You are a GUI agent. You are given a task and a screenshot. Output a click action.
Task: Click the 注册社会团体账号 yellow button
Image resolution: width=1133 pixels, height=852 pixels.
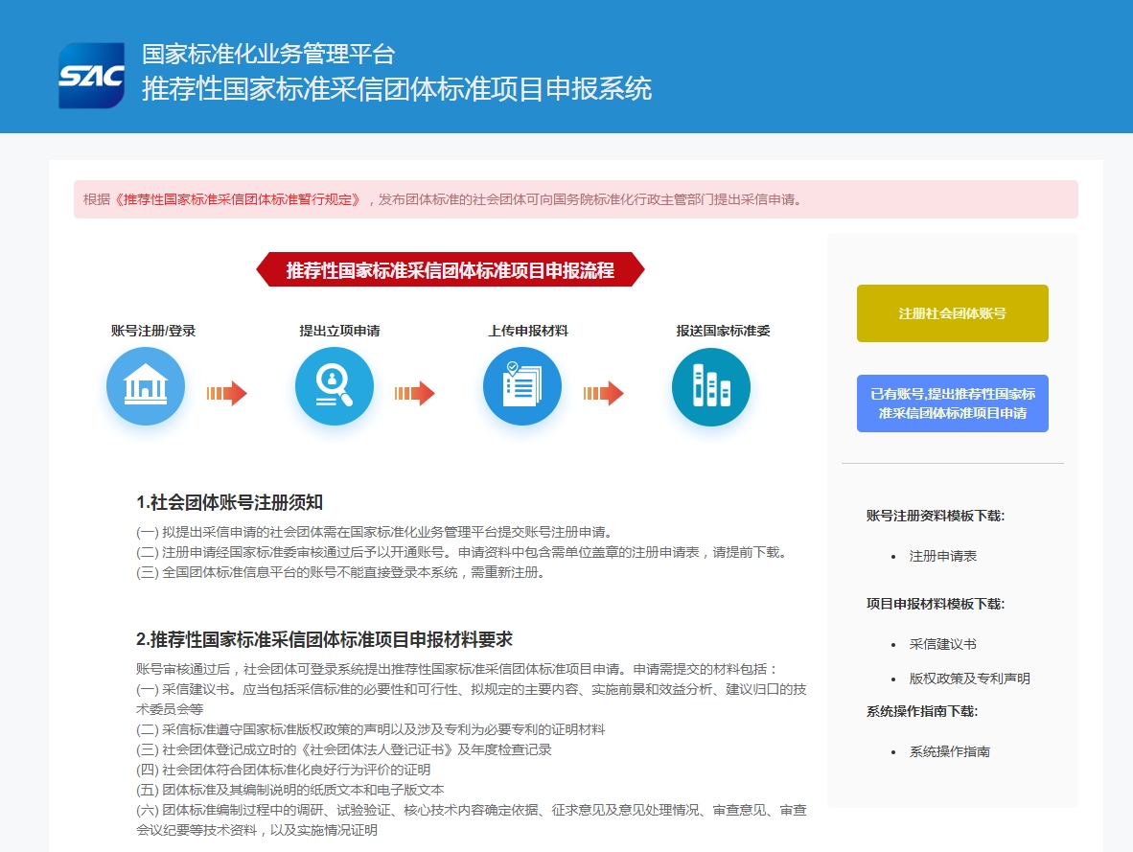coord(953,312)
